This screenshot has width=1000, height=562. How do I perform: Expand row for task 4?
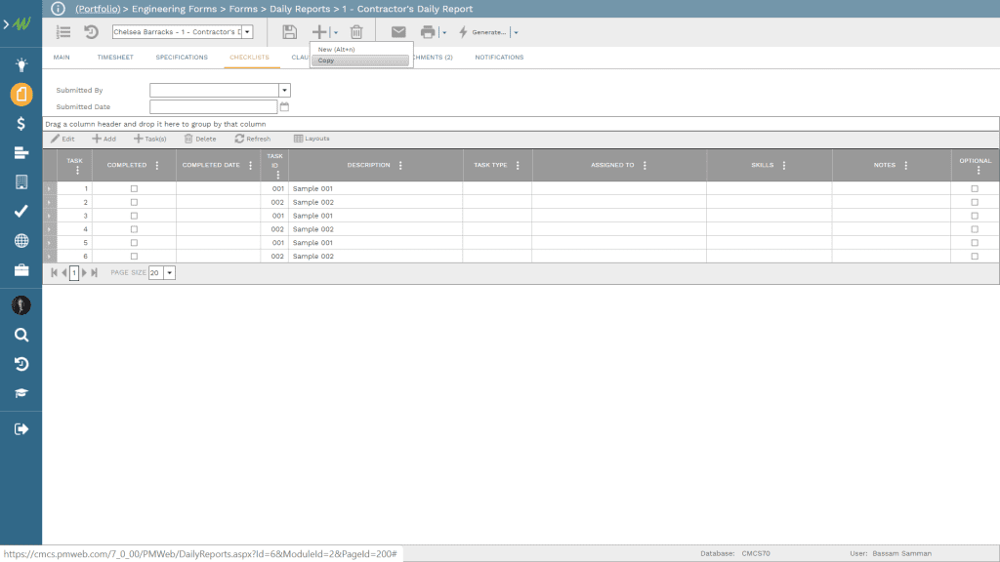click(50, 229)
